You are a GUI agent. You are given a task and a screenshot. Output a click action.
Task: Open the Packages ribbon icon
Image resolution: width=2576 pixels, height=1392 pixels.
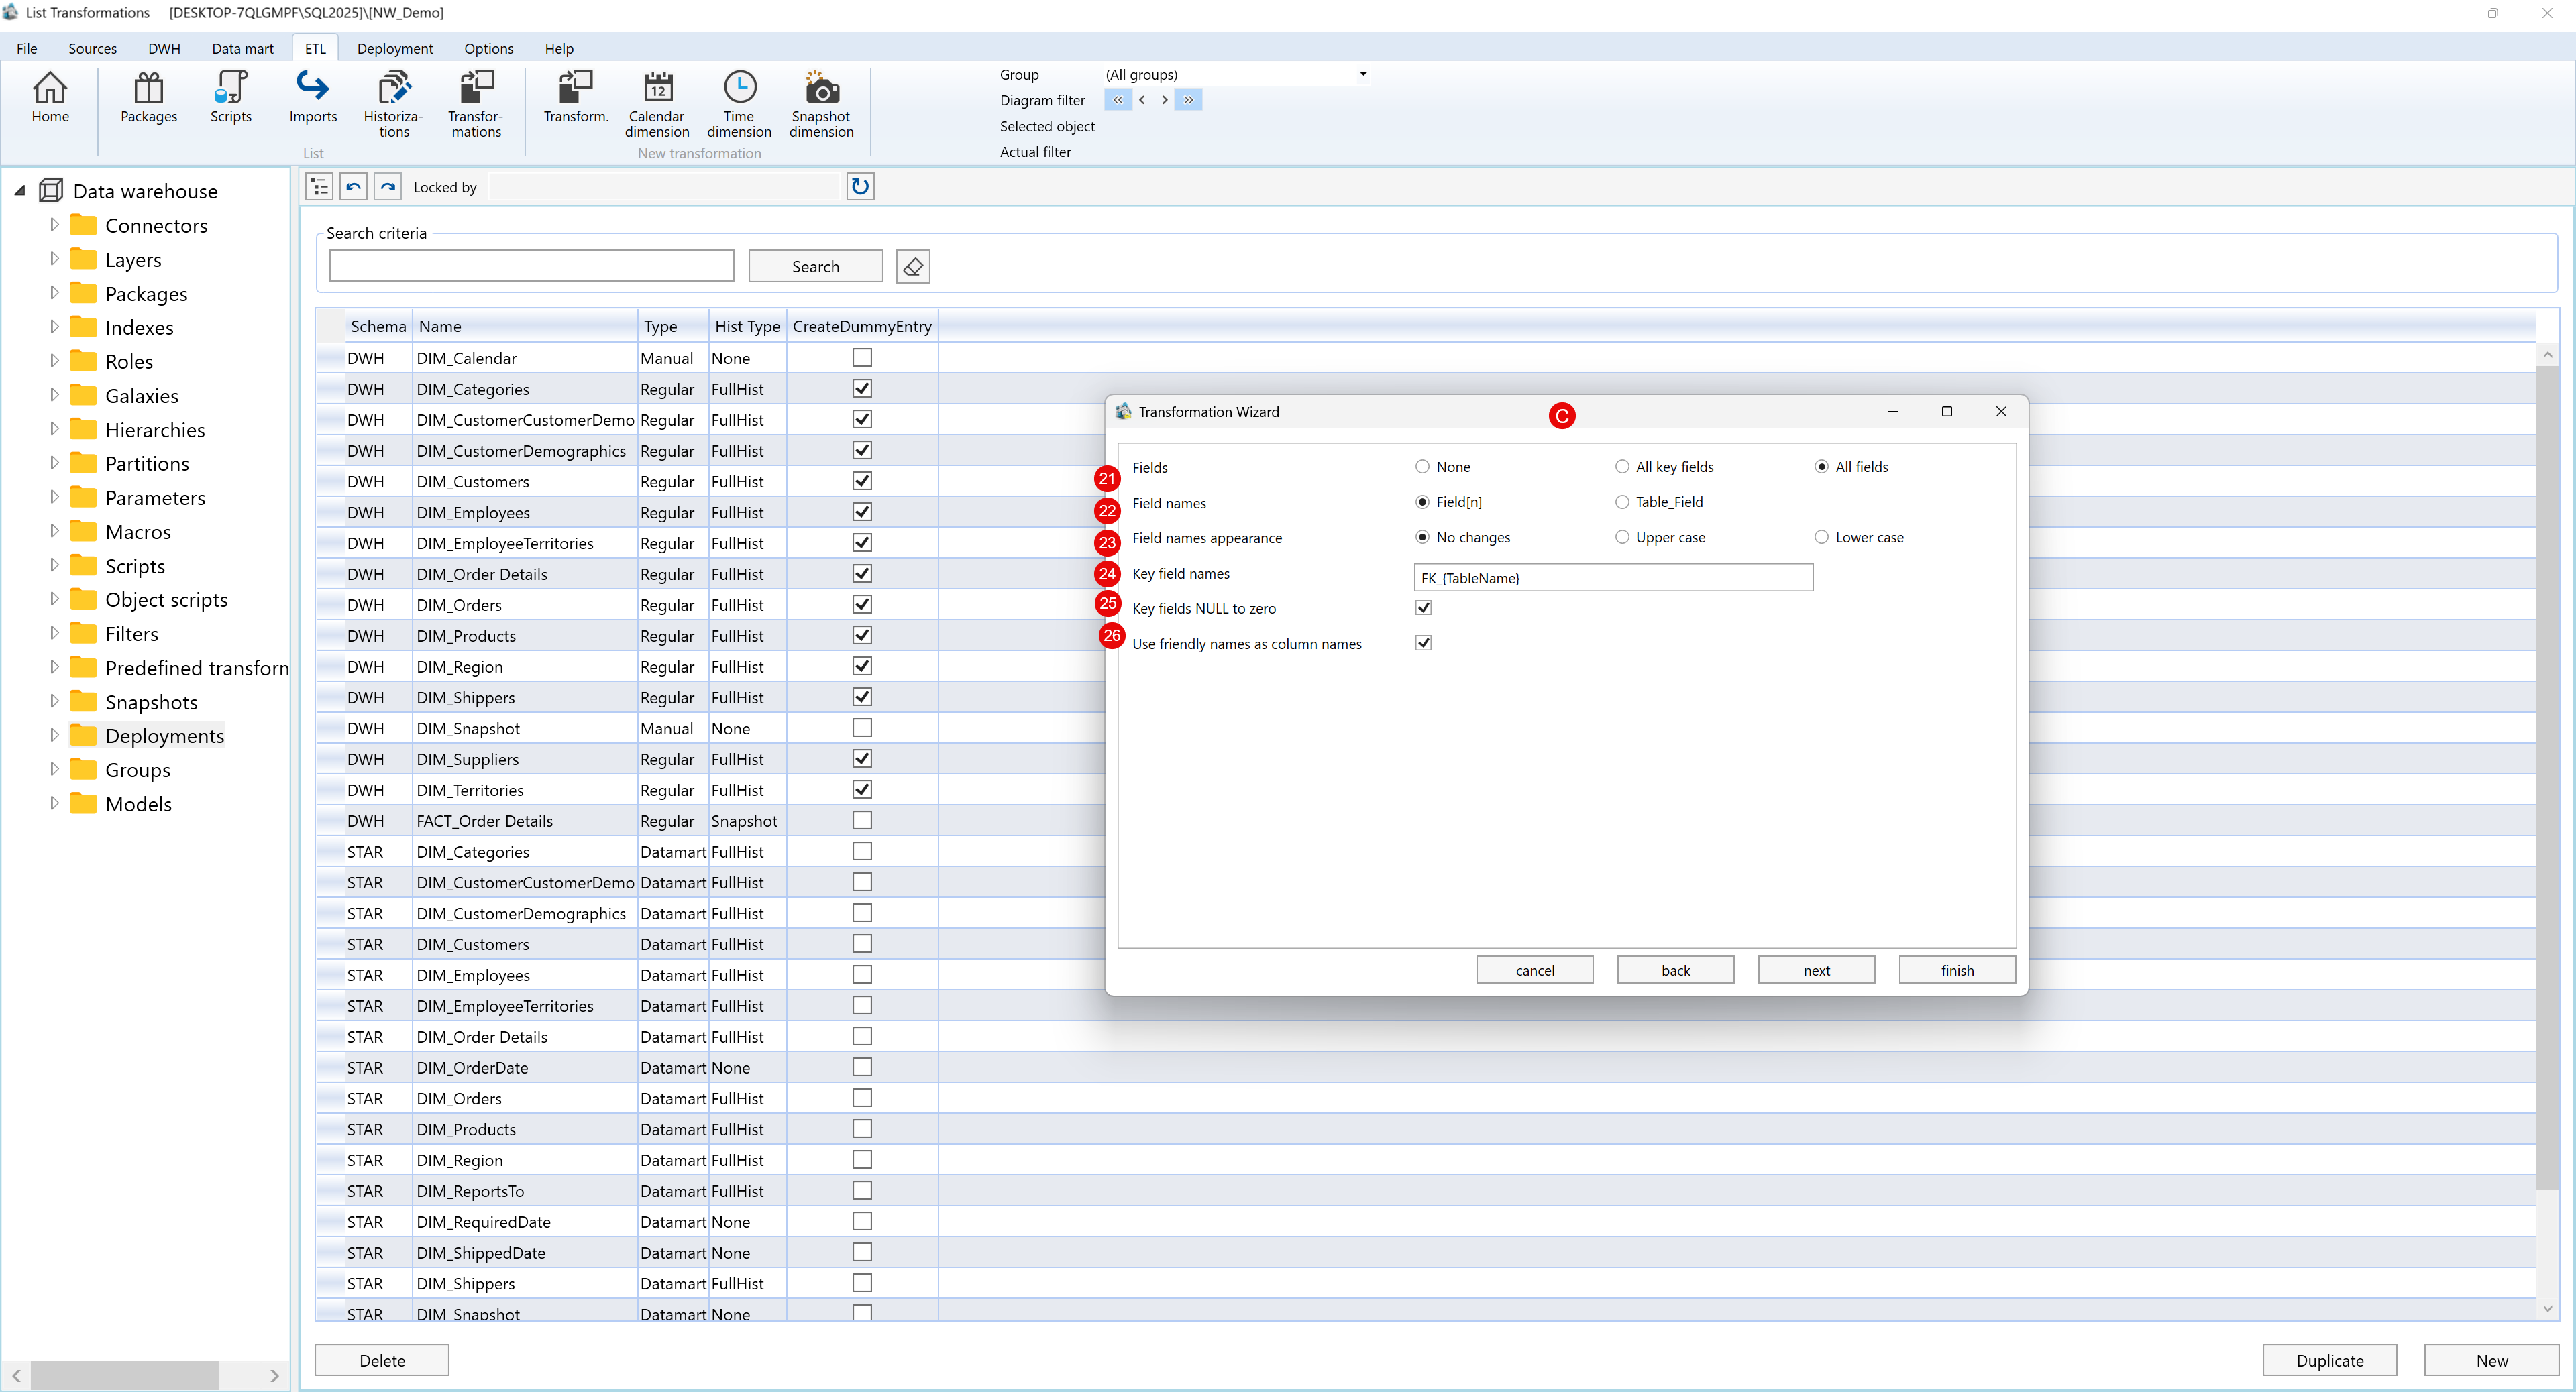(149, 89)
